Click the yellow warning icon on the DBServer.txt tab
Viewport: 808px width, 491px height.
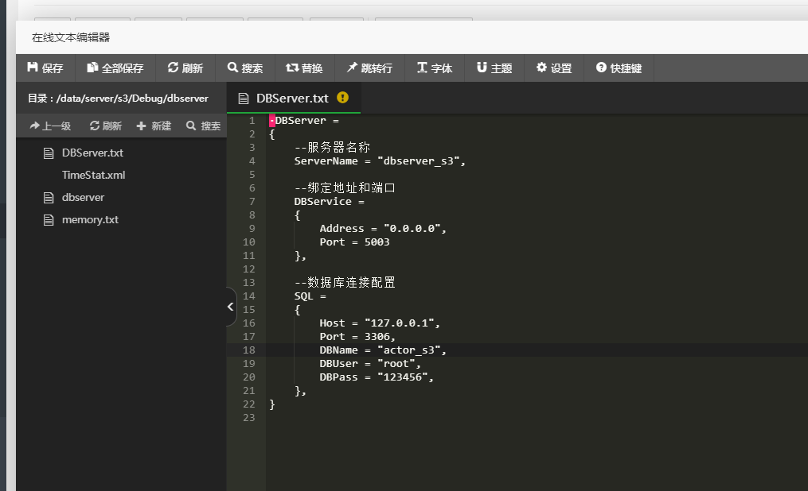click(342, 98)
